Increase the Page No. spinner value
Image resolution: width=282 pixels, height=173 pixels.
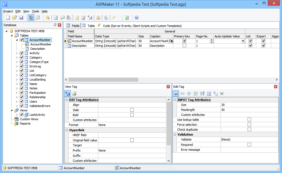[x=211, y=40]
